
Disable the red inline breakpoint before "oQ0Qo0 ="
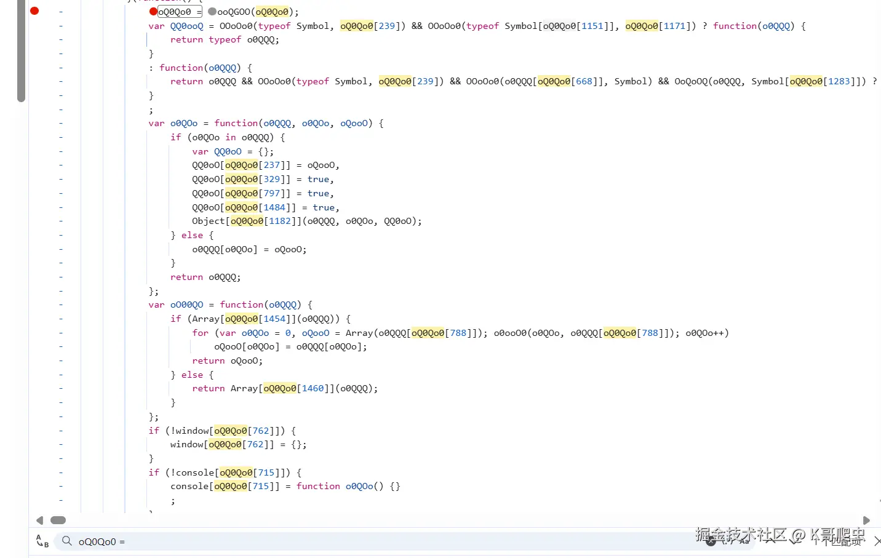coord(153,12)
